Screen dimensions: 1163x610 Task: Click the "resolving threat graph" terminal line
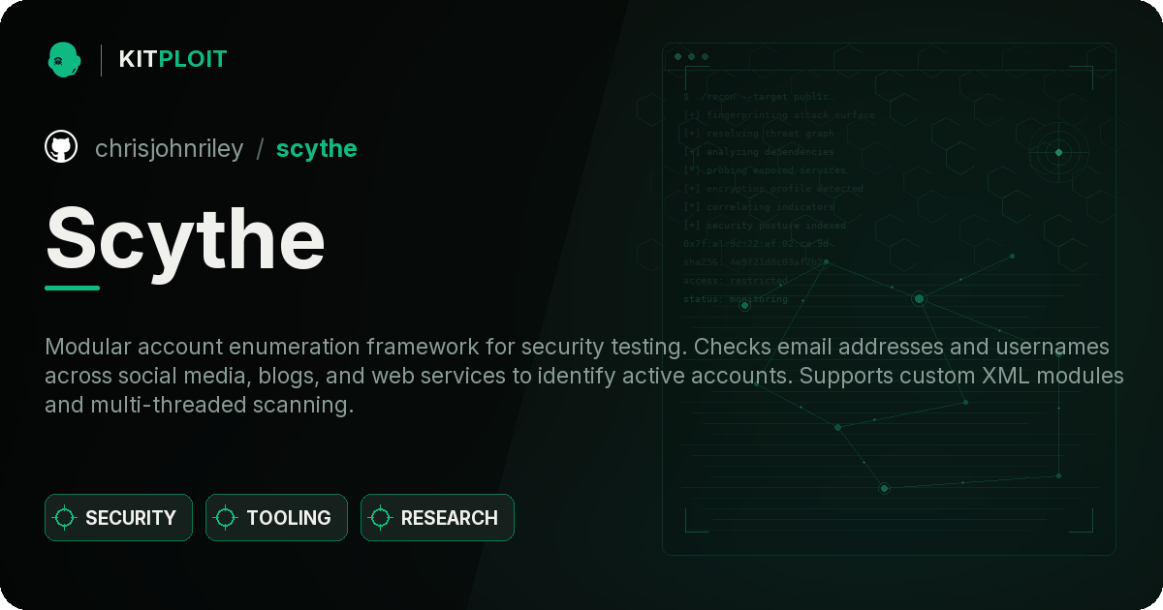click(758, 133)
